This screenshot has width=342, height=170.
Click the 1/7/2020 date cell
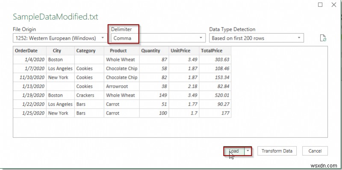pos(29,69)
